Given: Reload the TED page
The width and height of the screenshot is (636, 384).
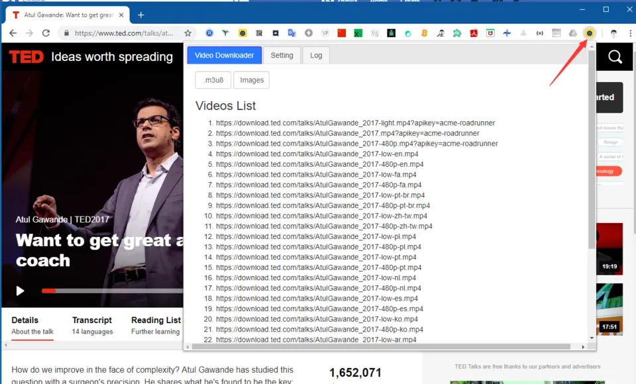Looking at the screenshot, I should click(x=46, y=33).
